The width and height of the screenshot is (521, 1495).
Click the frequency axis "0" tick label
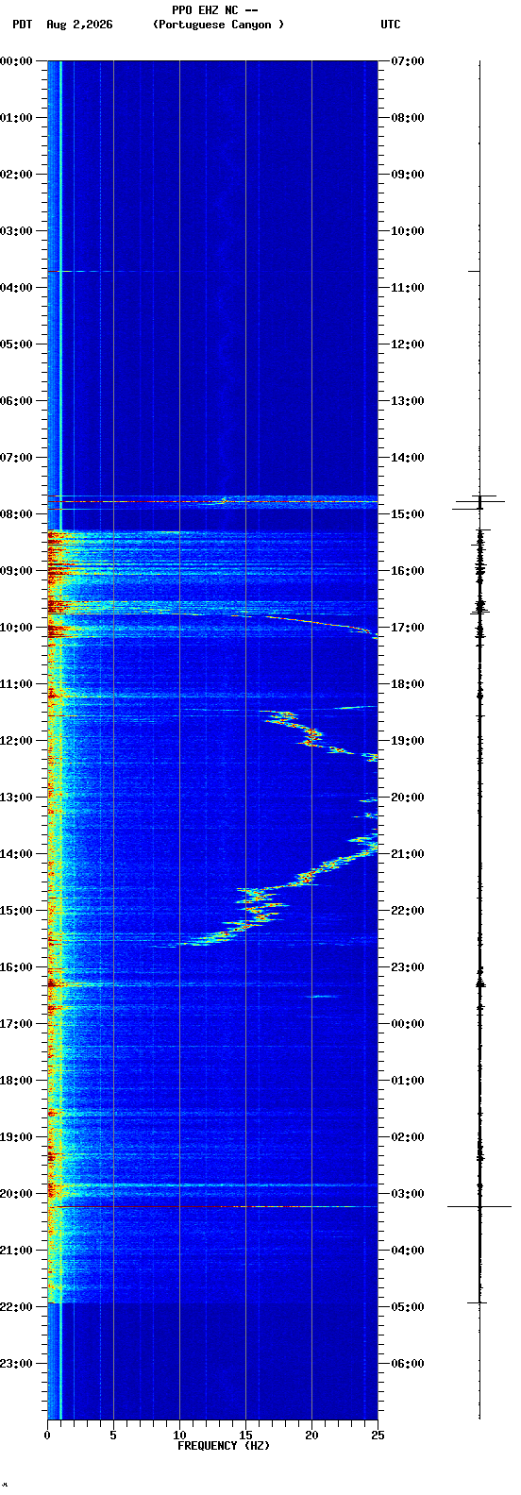tap(47, 1436)
